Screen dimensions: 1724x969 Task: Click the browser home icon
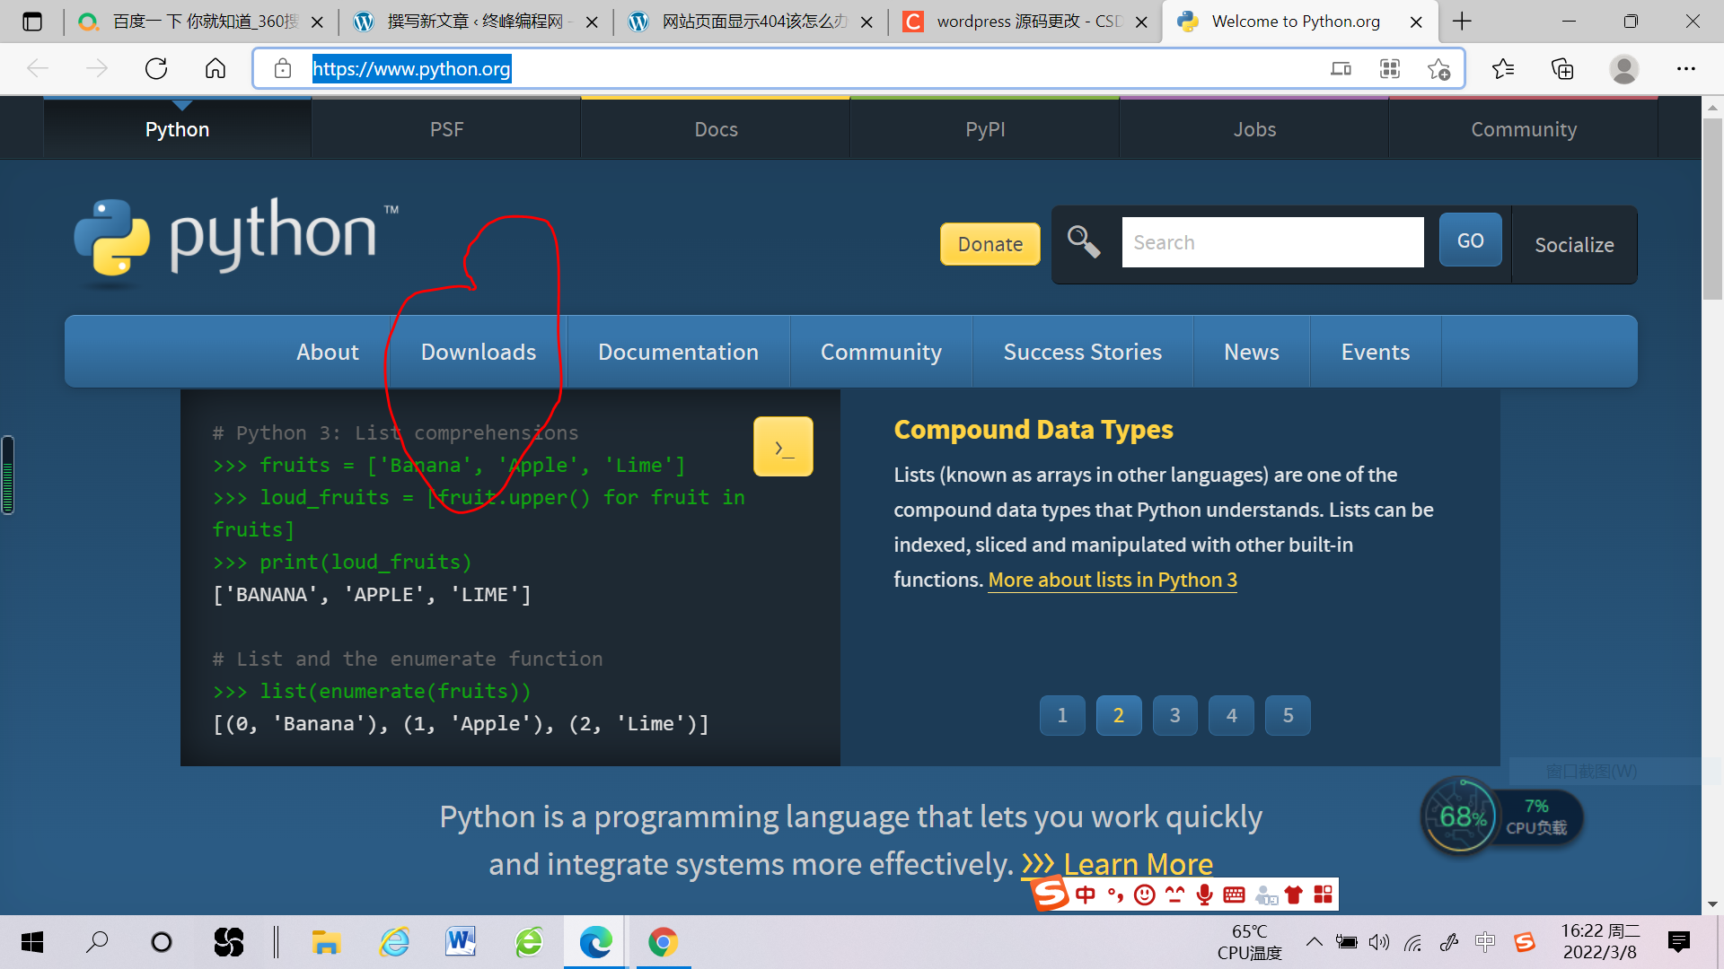(x=215, y=69)
